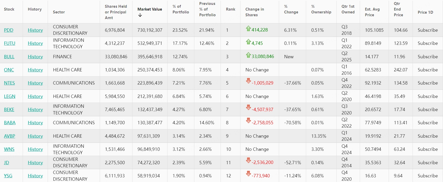Click the green up arrow in BULL row
This screenshot has width=443, height=182.
point(248,55)
